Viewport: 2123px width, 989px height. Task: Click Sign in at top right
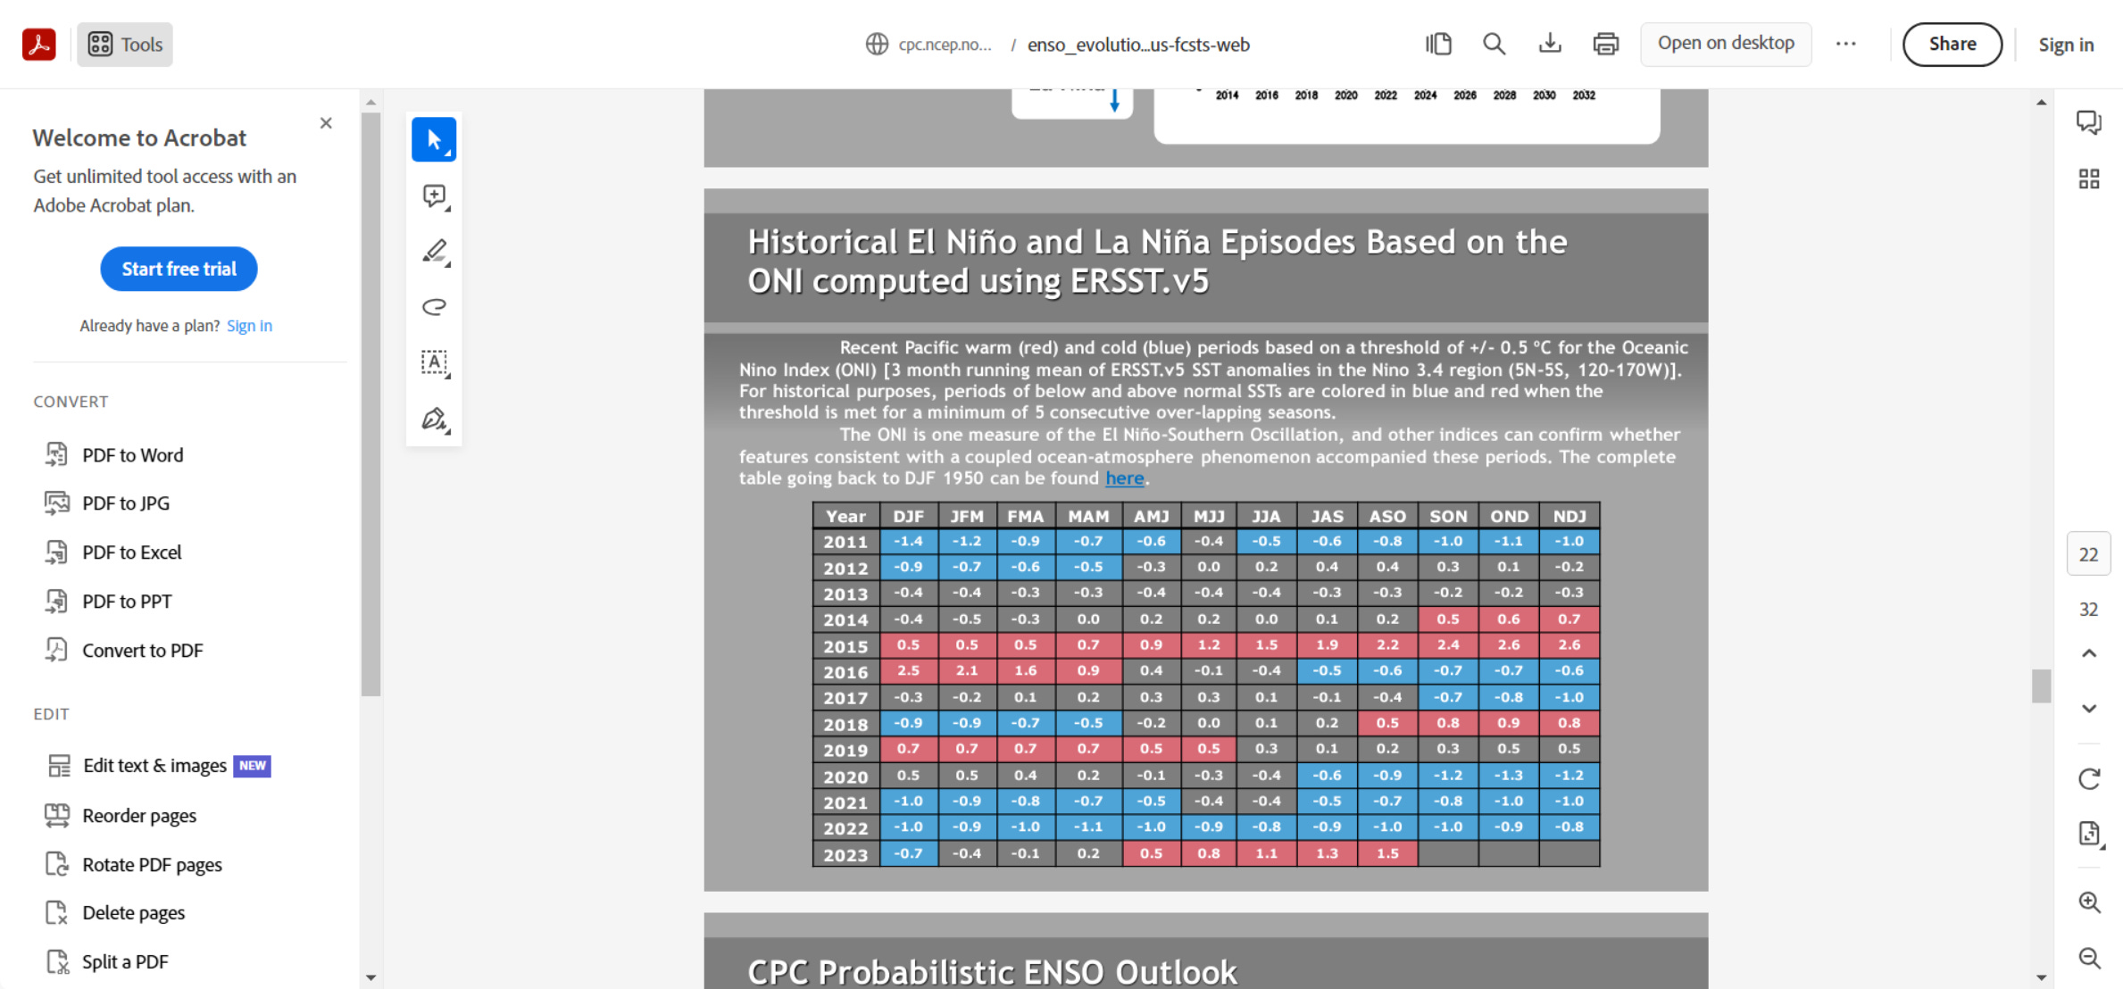(x=2065, y=45)
